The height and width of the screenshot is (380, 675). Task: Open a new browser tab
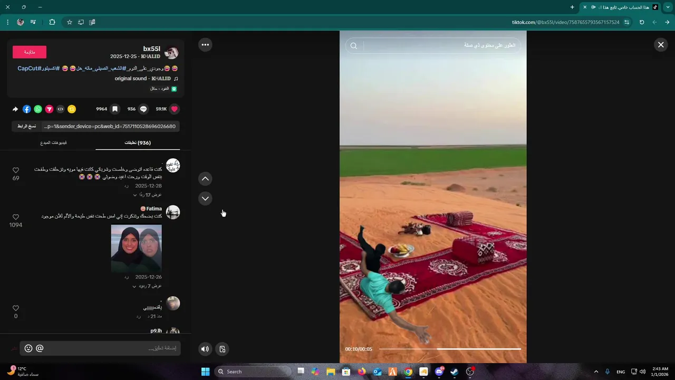[572, 7]
